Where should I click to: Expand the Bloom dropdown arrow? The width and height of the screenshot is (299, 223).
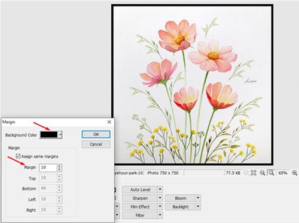198,198
